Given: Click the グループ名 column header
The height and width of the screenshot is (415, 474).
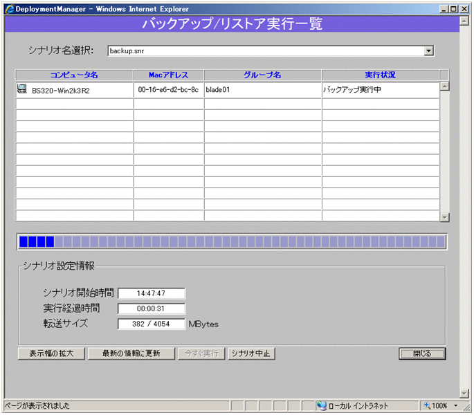Looking at the screenshot, I should coord(262,75).
